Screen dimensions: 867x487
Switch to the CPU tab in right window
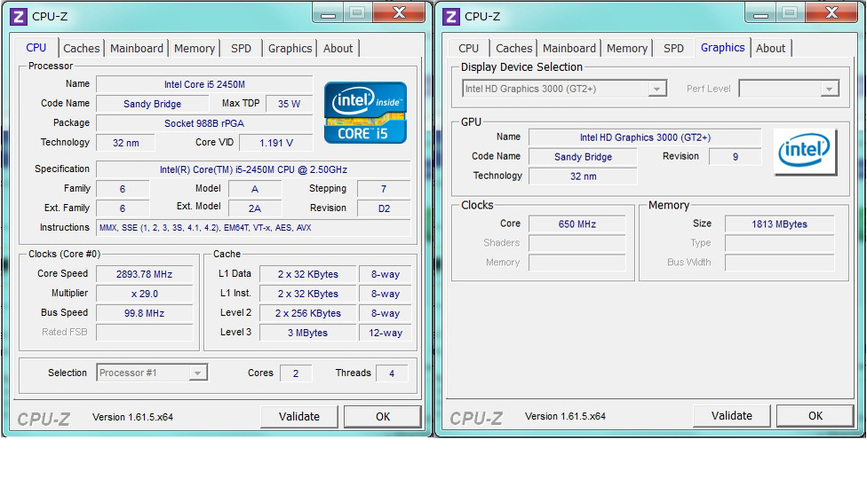[x=468, y=49]
